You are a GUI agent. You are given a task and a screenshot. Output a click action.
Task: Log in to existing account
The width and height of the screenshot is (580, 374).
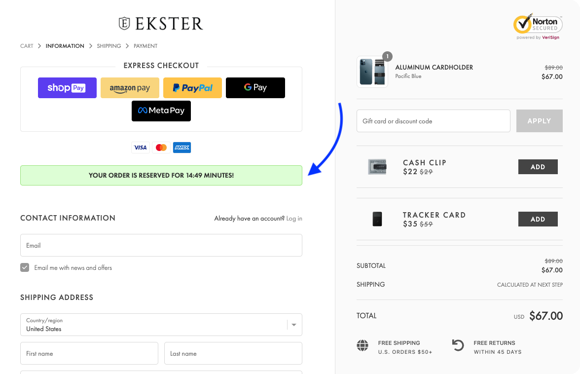click(294, 219)
